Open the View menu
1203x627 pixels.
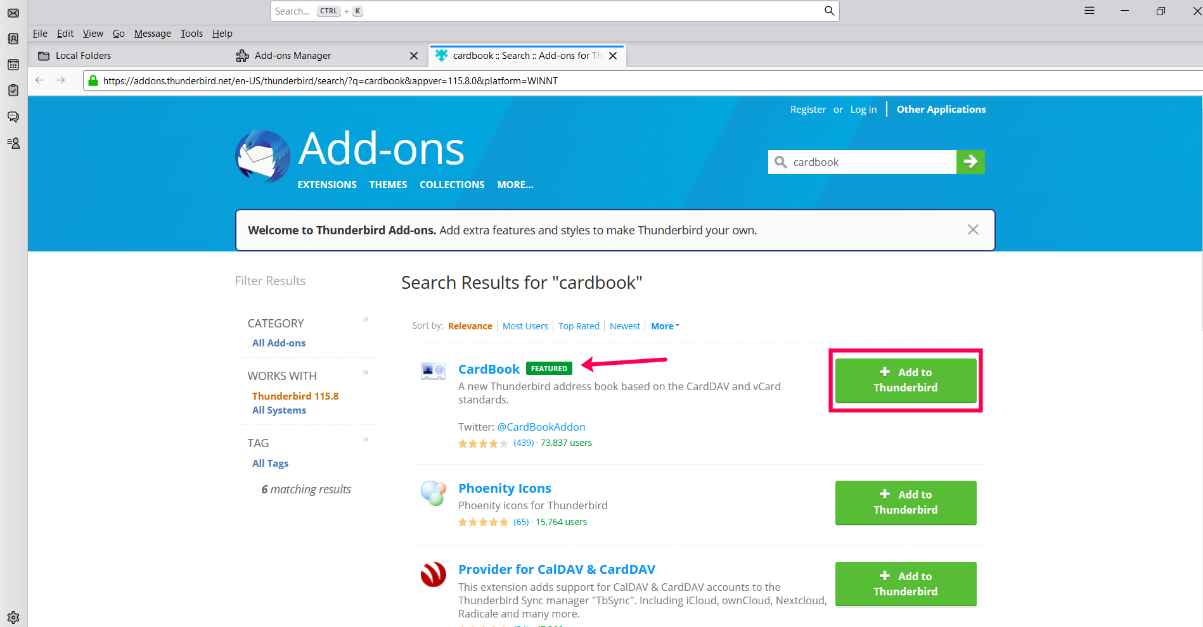(x=93, y=34)
